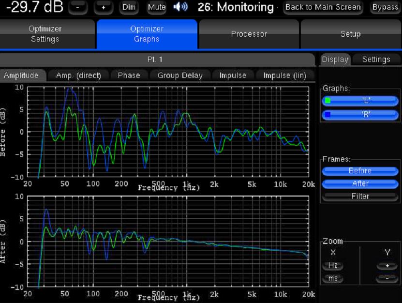
Task: Click the speaker volume icon
Action: 180,7
